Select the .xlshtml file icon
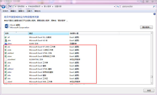This screenshot has width=157, height=95. click(6, 53)
